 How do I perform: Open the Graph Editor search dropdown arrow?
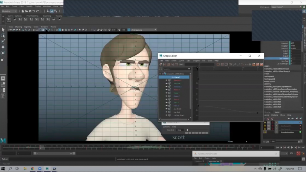pyautogui.click(x=189, y=69)
